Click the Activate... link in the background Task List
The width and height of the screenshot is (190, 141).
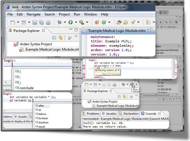pos(172,27)
